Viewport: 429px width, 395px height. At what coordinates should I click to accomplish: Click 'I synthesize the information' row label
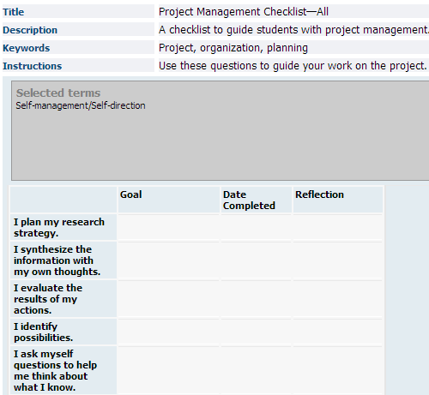coord(63,260)
